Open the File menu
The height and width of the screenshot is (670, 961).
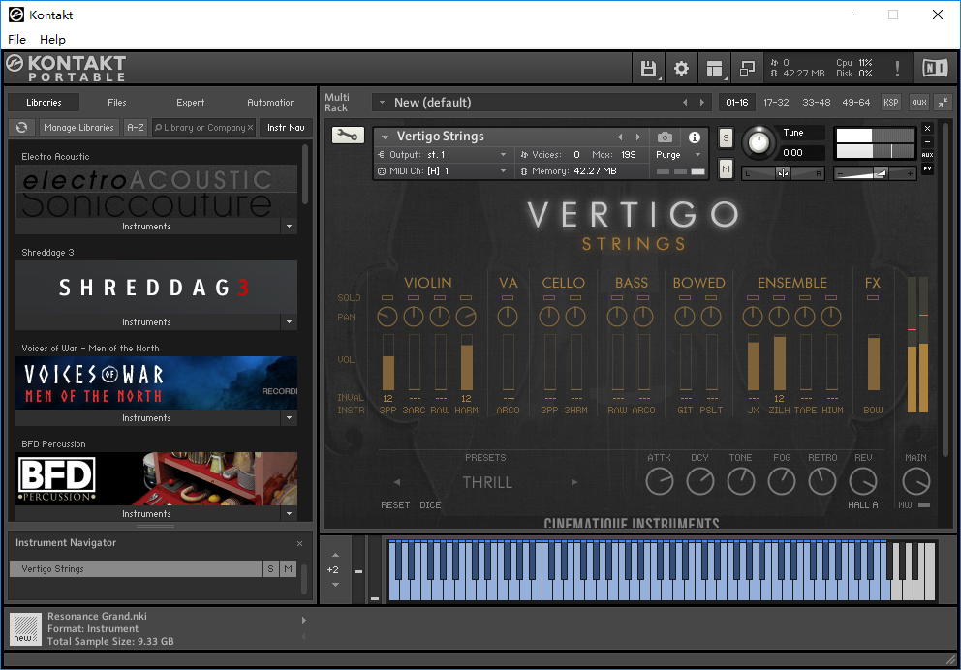click(16, 39)
